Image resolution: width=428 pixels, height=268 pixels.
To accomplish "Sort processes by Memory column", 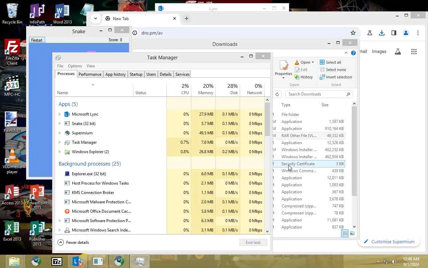I will 203,89.
